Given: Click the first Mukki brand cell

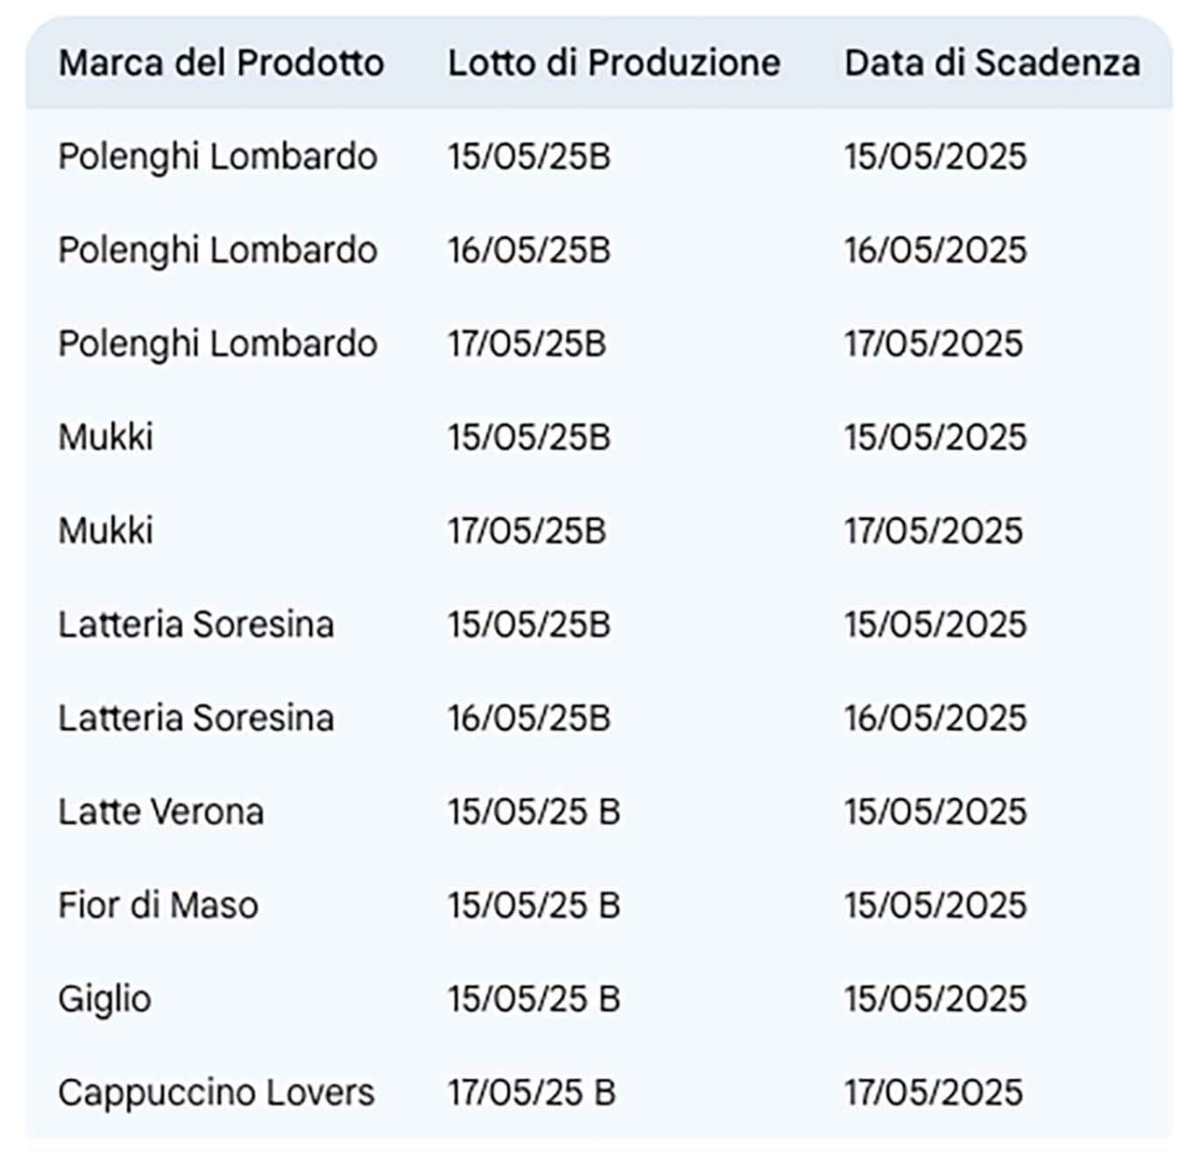Looking at the screenshot, I should tap(106, 437).
